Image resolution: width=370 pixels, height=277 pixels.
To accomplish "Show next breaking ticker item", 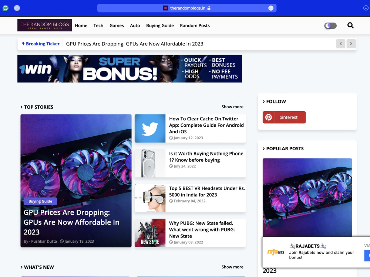I will coord(351,44).
